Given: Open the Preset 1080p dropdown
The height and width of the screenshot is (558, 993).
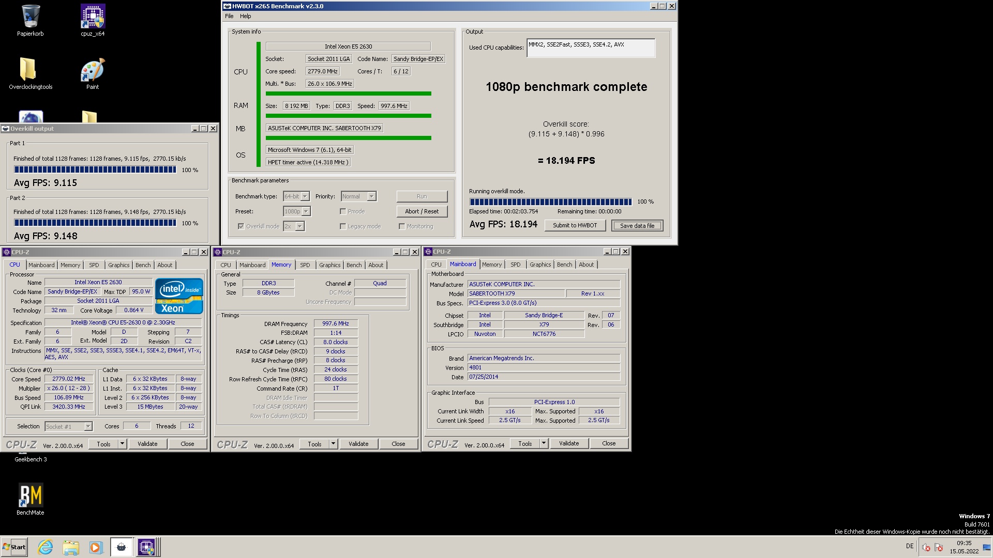Looking at the screenshot, I should pyautogui.click(x=297, y=211).
